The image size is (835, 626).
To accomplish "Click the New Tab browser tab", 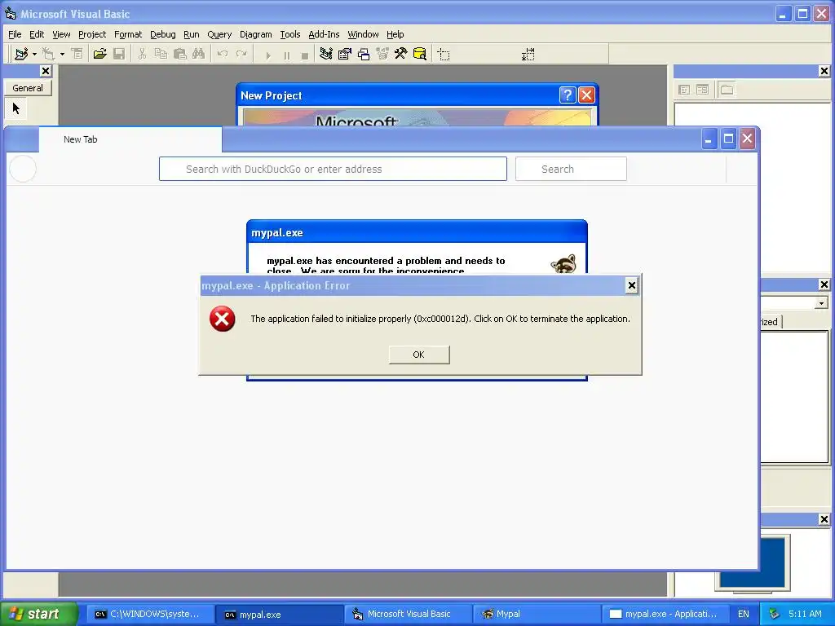I will click(130, 139).
